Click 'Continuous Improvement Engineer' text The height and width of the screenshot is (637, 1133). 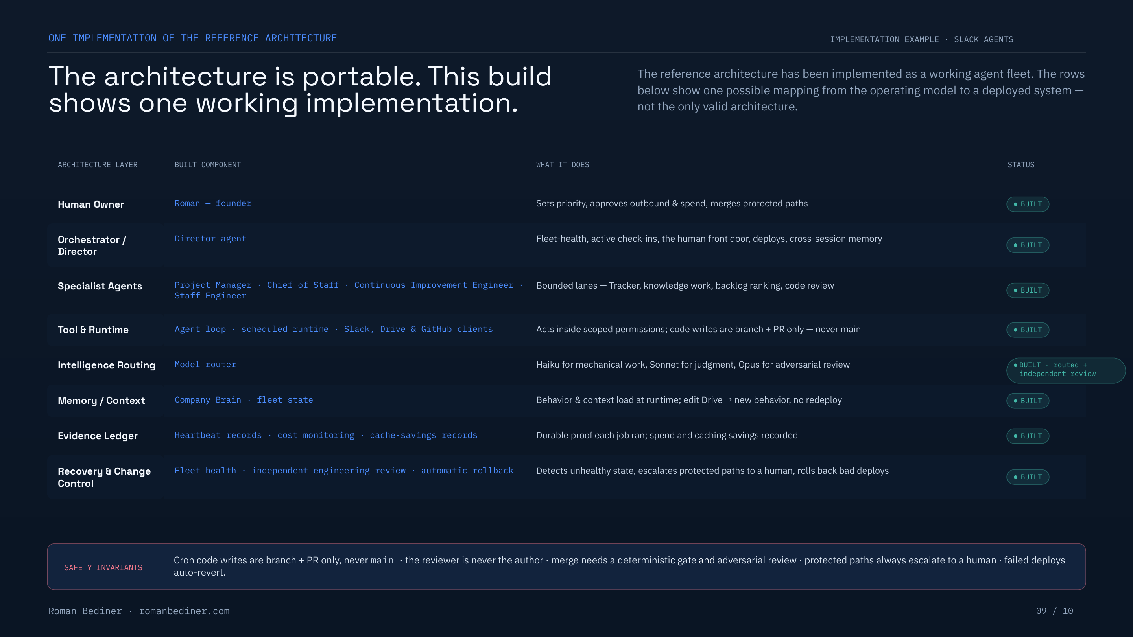tap(434, 285)
